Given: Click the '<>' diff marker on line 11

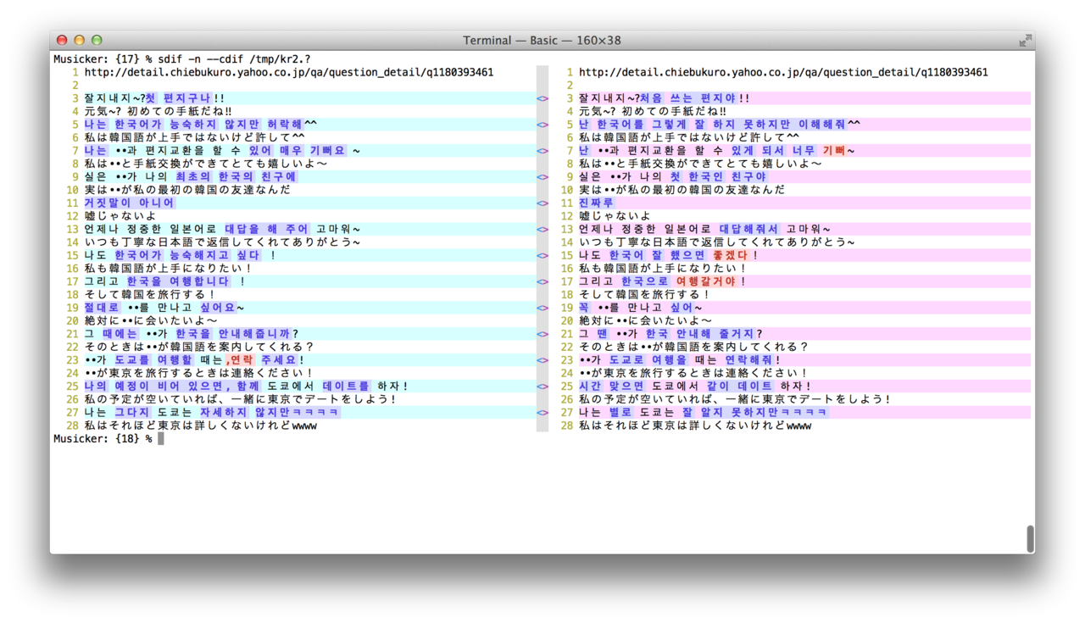Looking at the screenshot, I should (x=542, y=203).
